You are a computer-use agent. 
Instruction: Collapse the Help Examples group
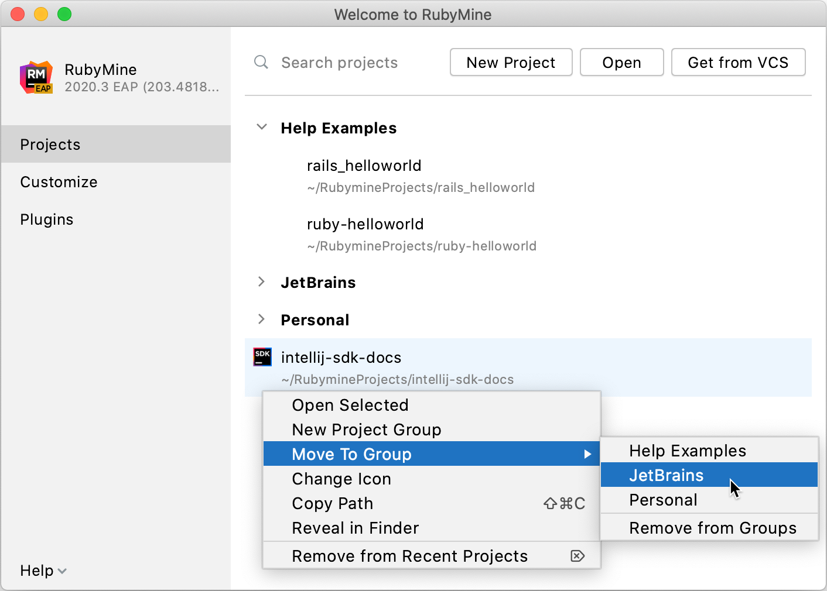tap(262, 127)
